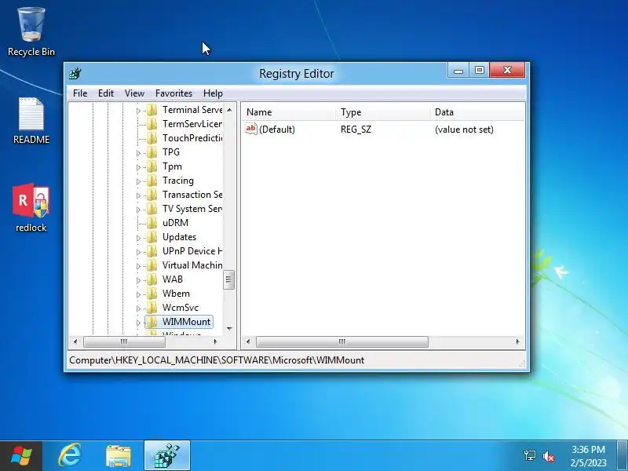
Task: Expand the UPnP Device Host key
Action: [x=139, y=252]
